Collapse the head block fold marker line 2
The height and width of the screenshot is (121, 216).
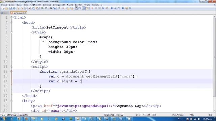[11, 23]
